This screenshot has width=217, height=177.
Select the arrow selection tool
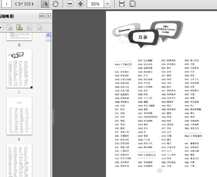click(x=45, y=4)
